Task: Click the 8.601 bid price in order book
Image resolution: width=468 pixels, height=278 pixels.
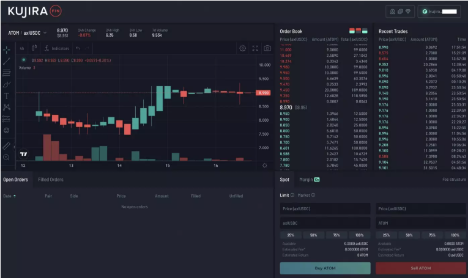Action: [284, 148]
